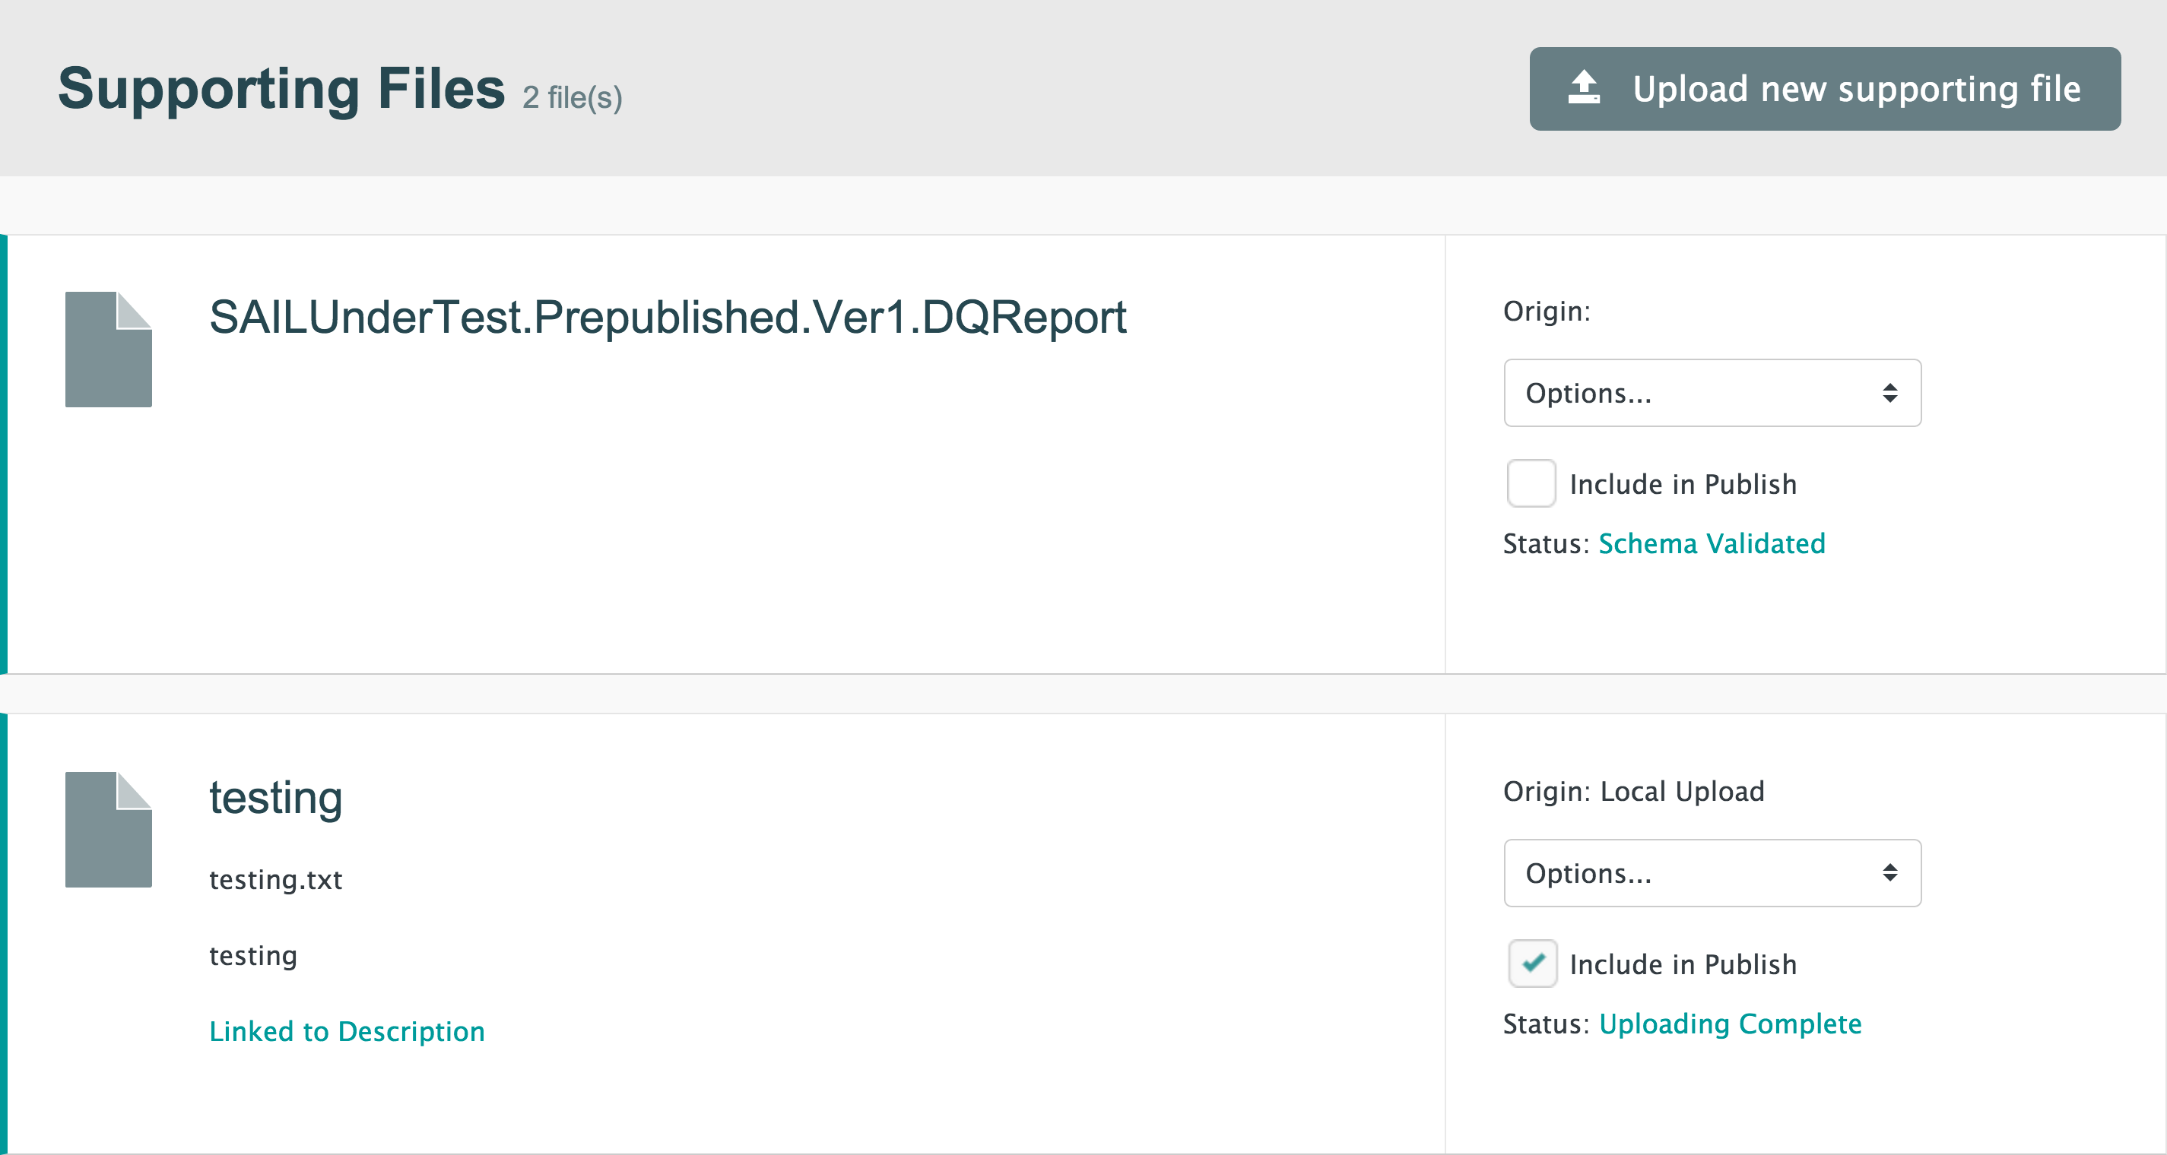This screenshot has height=1155, width=2167.
Task: Click the testing file title heading
Action: pos(276,798)
